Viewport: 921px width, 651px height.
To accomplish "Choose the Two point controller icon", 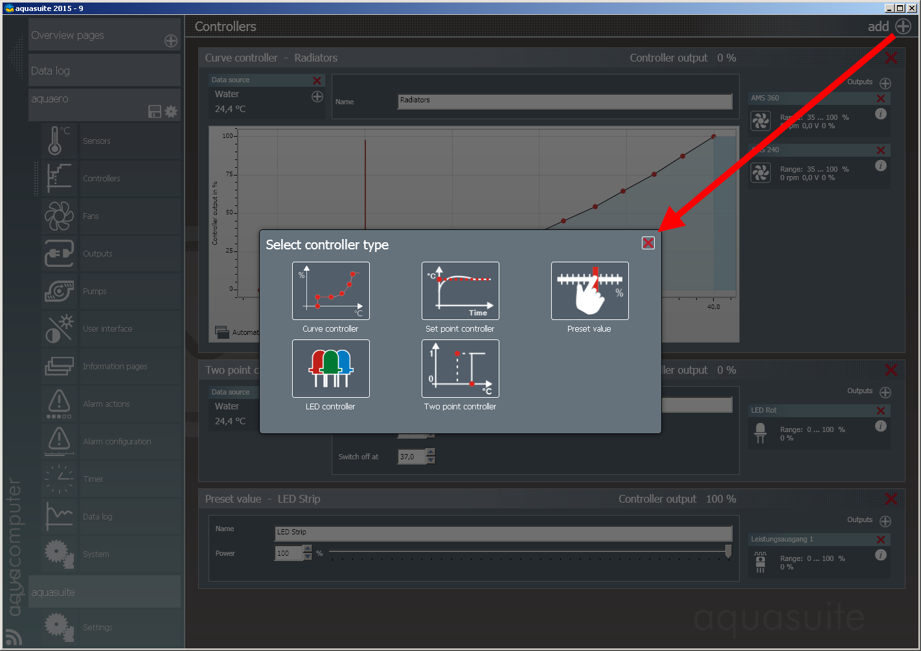I will pyautogui.click(x=460, y=369).
